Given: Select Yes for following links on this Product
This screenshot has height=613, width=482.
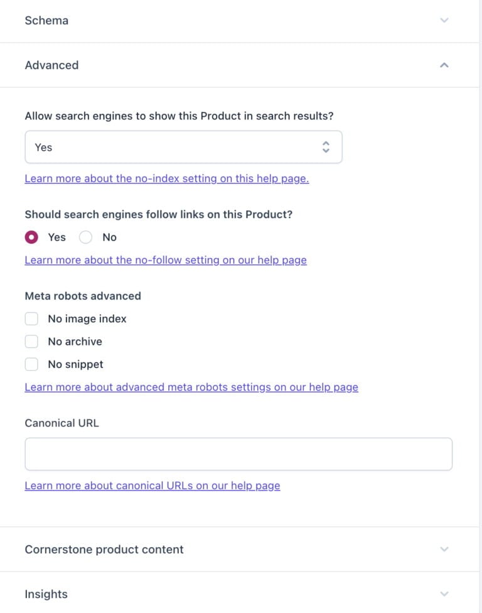Looking at the screenshot, I should click(x=31, y=237).
